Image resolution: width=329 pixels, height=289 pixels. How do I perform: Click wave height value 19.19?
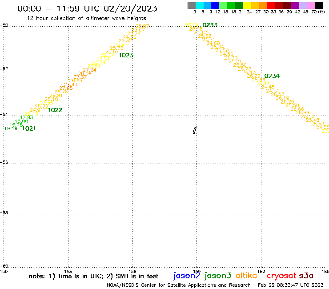click(x=11, y=128)
